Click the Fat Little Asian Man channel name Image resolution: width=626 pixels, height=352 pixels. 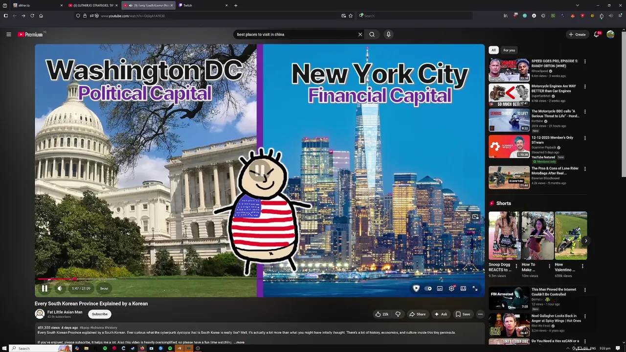point(65,312)
